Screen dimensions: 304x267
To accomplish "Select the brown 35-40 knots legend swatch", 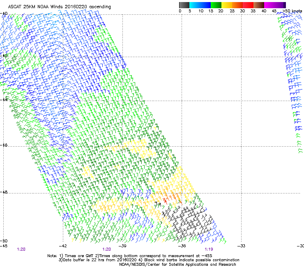I will tap(259, 5).
